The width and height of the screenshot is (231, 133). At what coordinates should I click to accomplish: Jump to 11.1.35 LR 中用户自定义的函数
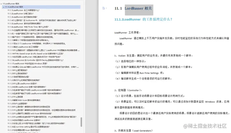pos(36,123)
